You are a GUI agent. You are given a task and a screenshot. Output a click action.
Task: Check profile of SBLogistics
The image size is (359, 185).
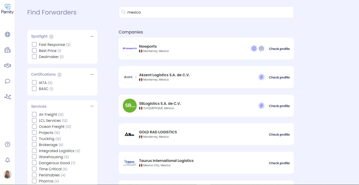[279, 106]
